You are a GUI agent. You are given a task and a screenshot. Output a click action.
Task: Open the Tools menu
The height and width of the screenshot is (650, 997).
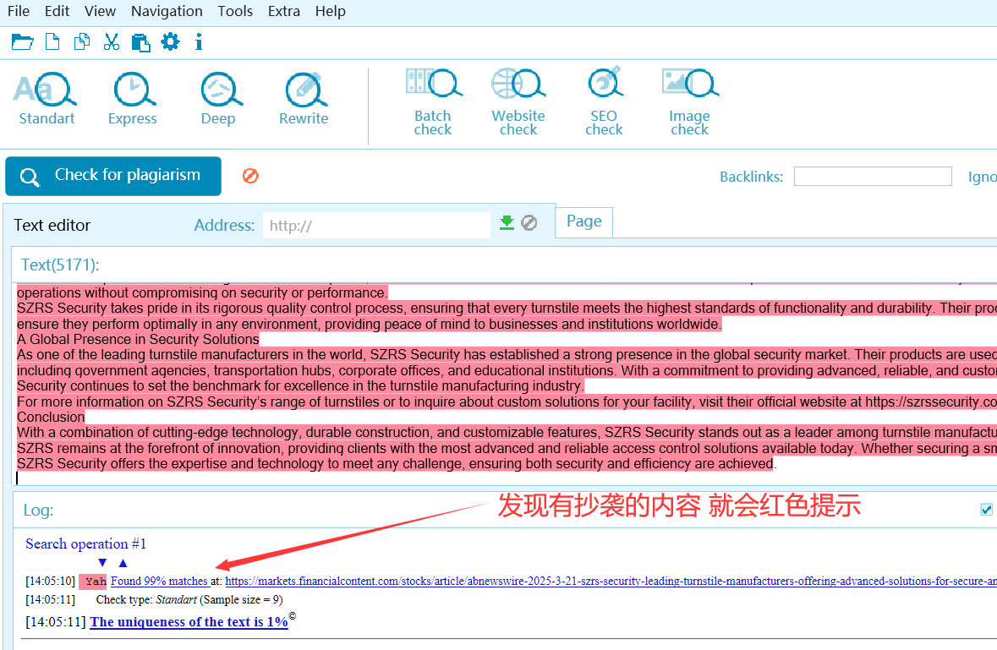(235, 11)
